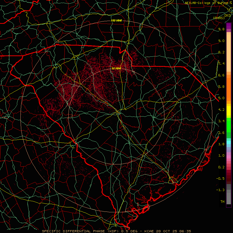
Task: Click the "[PHAS]" units label
Action: pos(219,18)
